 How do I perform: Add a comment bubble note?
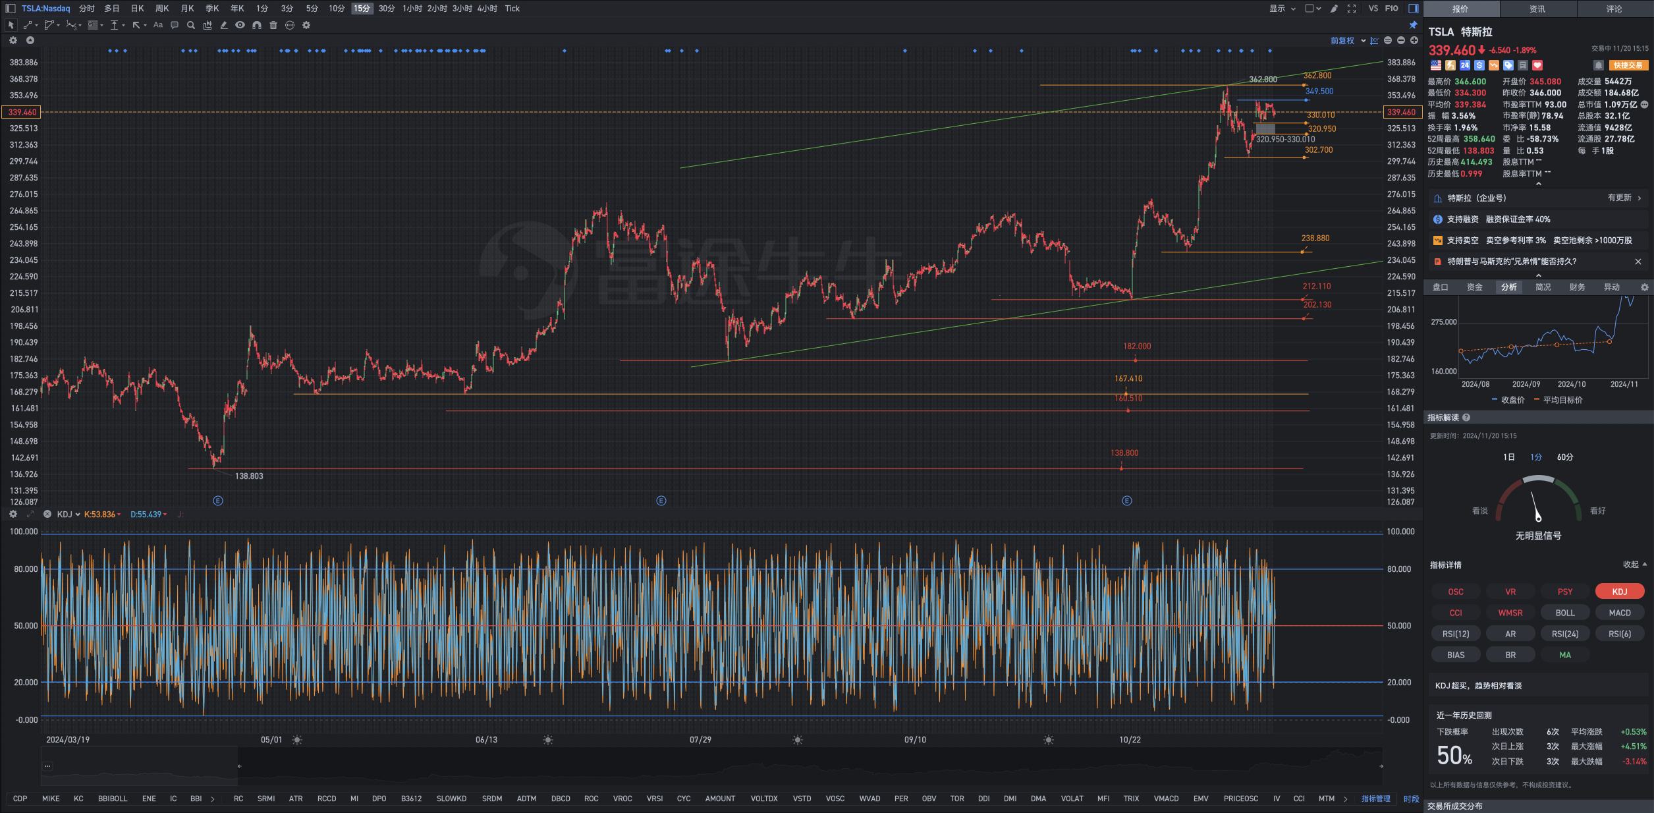[x=175, y=25]
